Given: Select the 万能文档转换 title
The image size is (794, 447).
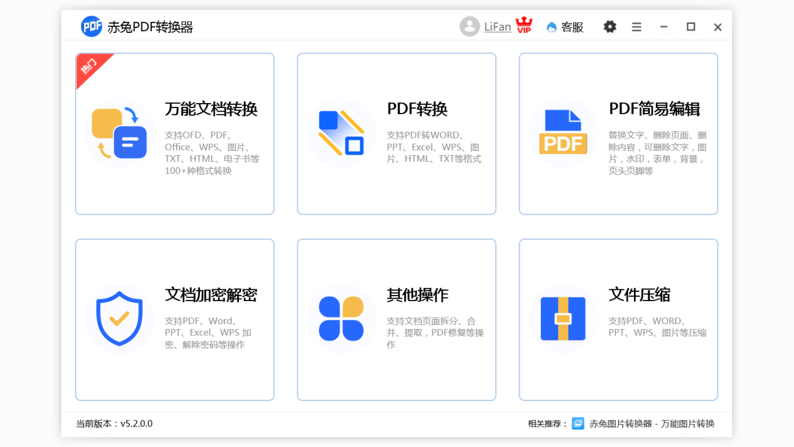Looking at the screenshot, I should tap(211, 109).
